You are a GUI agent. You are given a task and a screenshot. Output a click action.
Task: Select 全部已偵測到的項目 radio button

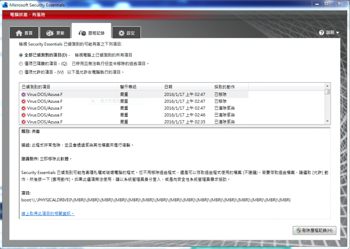[21, 55]
